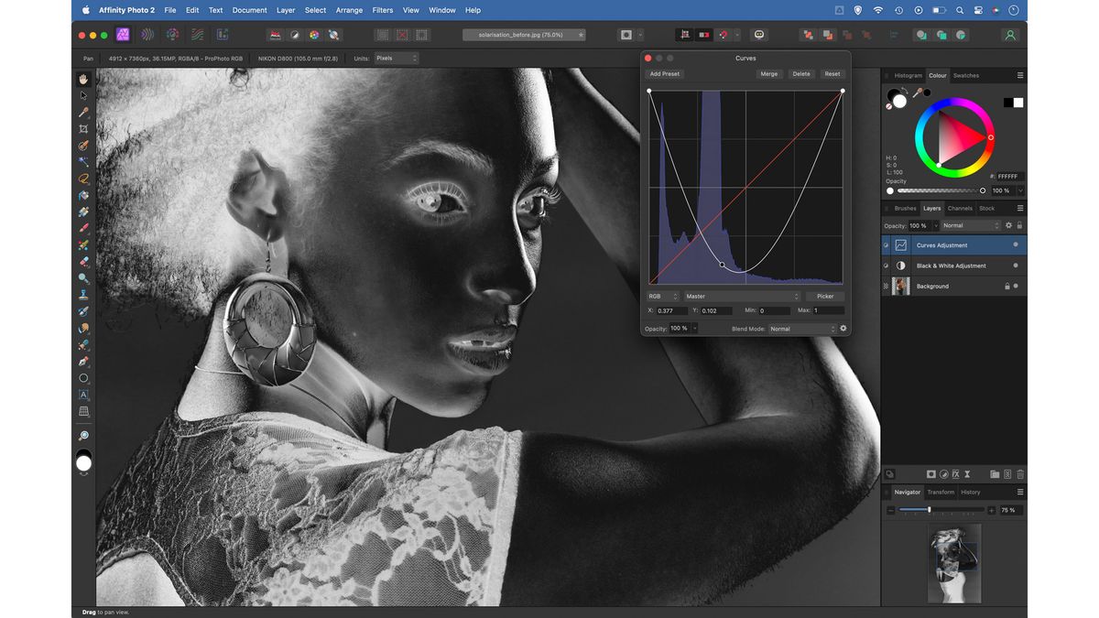Reset the Curves adjustment
The width and height of the screenshot is (1099, 618).
(x=832, y=73)
